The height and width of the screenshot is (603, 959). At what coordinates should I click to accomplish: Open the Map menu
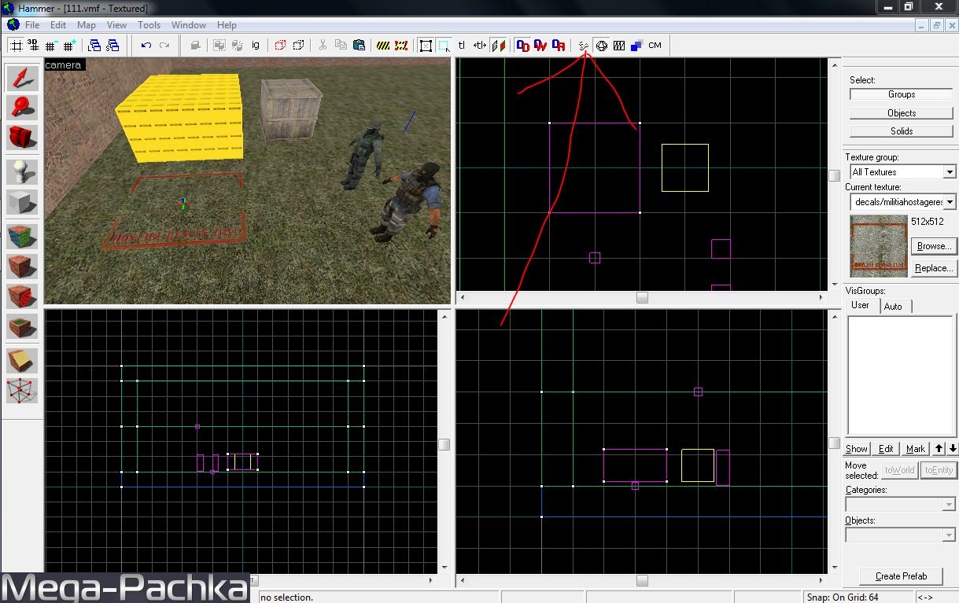tap(87, 25)
